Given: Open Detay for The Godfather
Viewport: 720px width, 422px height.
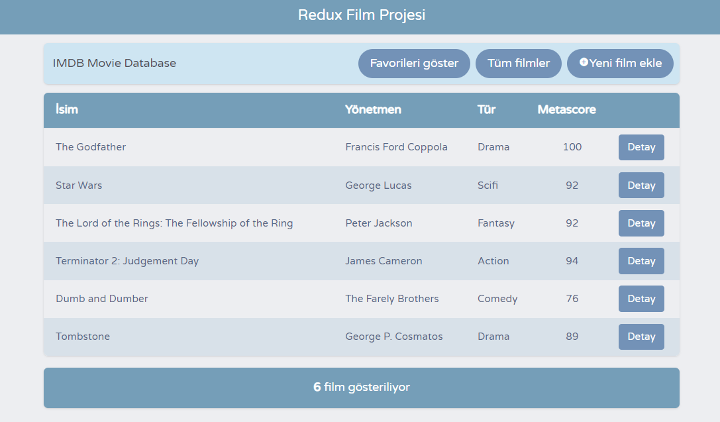Looking at the screenshot, I should tap(641, 147).
